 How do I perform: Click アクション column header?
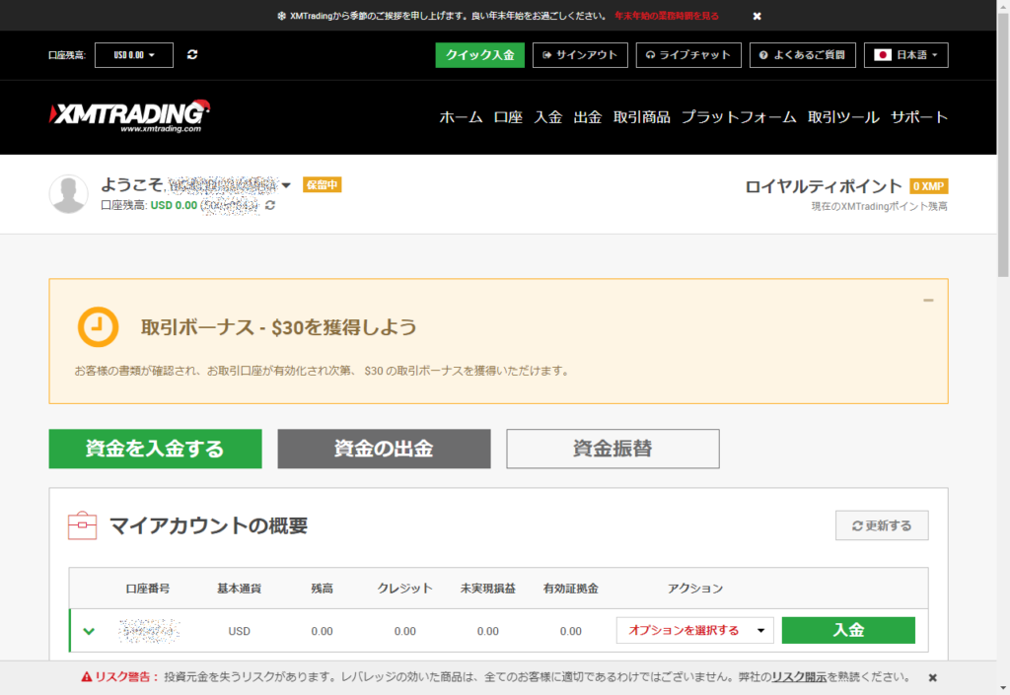pyautogui.click(x=695, y=589)
